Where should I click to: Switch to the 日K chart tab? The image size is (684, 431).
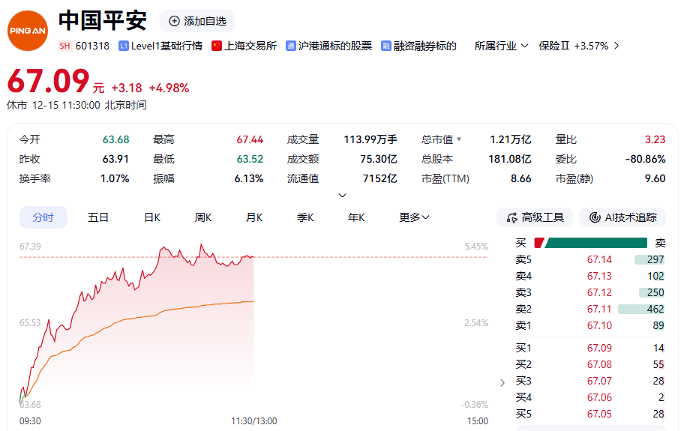[x=152, y=217]
